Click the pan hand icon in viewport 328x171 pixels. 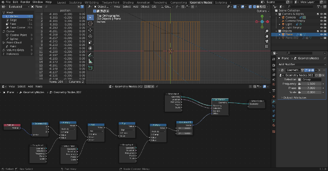pos(267,36)
